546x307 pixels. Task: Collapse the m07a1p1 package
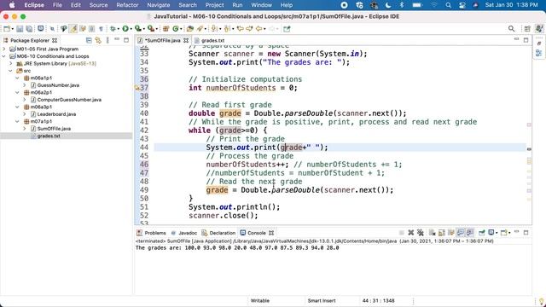(17, 121)
